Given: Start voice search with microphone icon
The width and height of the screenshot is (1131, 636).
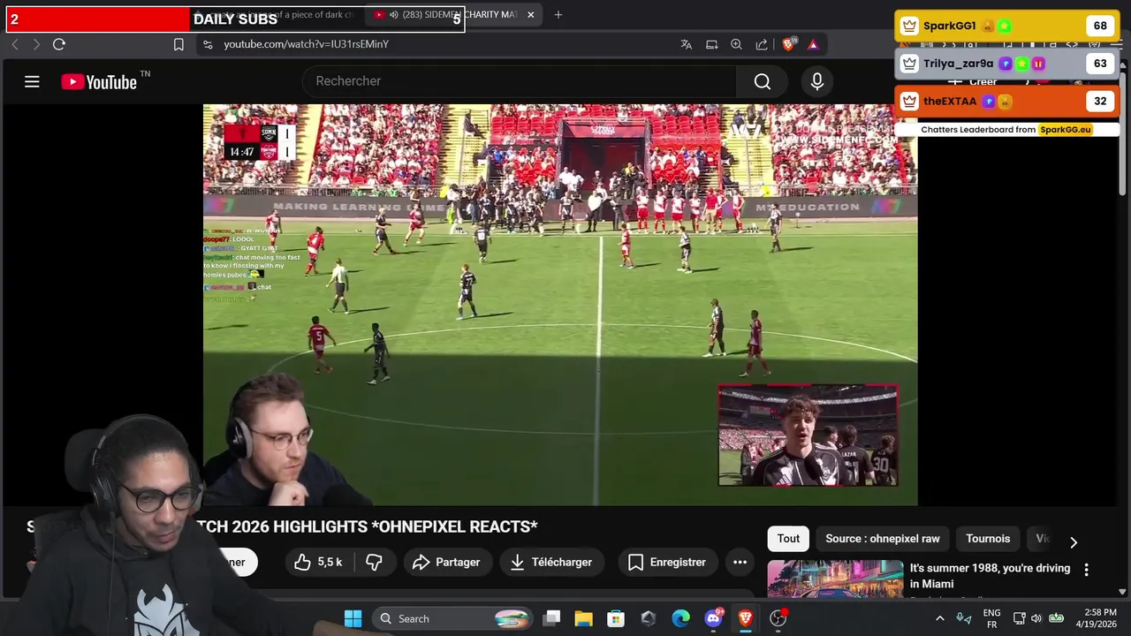Looking at the screenshot, I should [817, 81].
